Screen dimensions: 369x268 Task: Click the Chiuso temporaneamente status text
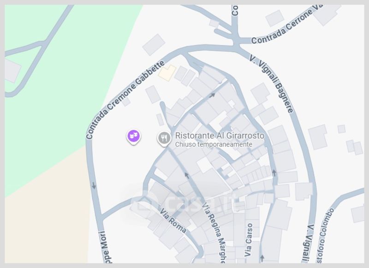pos(214,144)
